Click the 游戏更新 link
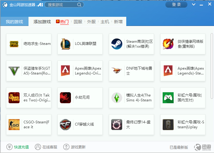Image resolution: width=214 pixels, height=153 pixels. (x=78, y=147)
